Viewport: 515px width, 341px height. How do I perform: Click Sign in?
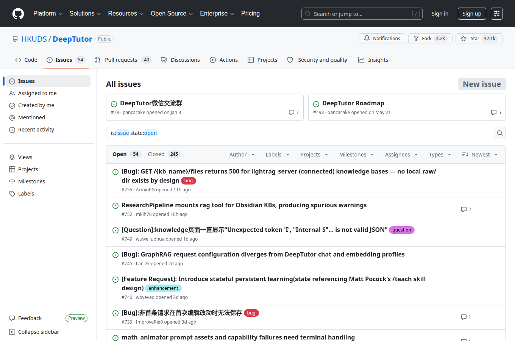[440, 14]
